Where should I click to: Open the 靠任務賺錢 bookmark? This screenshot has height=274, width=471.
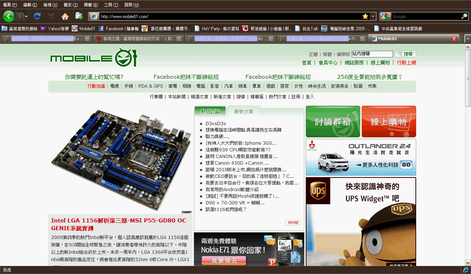[166, 28]
